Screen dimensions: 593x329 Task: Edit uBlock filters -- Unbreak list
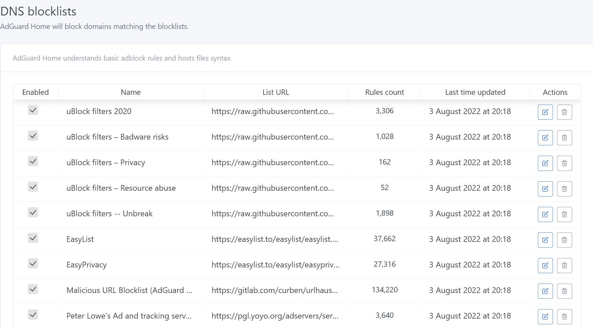tap(545, 214)
